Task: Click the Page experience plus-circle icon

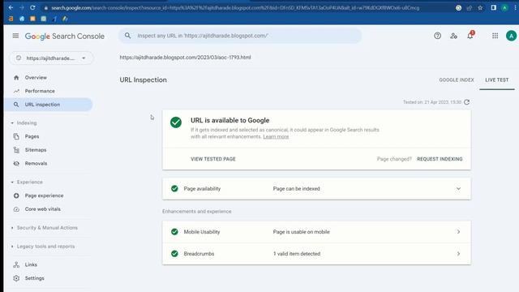Action: 16,195
